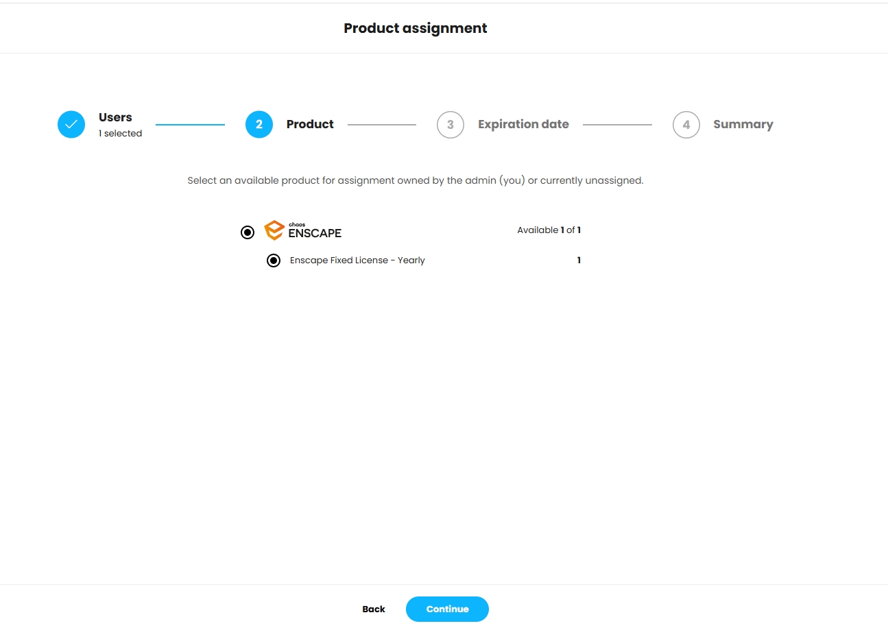Screen dimensions: 888x628
Task: Click the step 4 Summary circle icon
Action: point(686,125)
